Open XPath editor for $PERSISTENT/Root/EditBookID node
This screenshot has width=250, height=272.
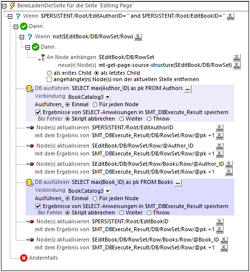(x=220, y=222)
